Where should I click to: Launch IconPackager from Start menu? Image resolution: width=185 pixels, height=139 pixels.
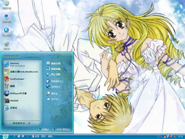coord(23,79)
